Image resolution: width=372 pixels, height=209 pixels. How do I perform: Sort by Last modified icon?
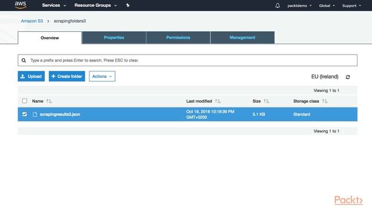point(218,101)
